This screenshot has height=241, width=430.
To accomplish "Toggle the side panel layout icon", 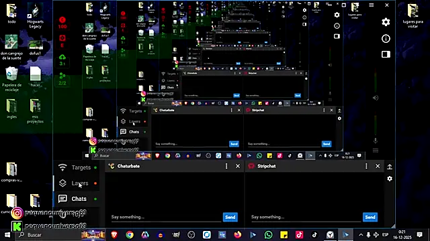I will tap(386, 54).
